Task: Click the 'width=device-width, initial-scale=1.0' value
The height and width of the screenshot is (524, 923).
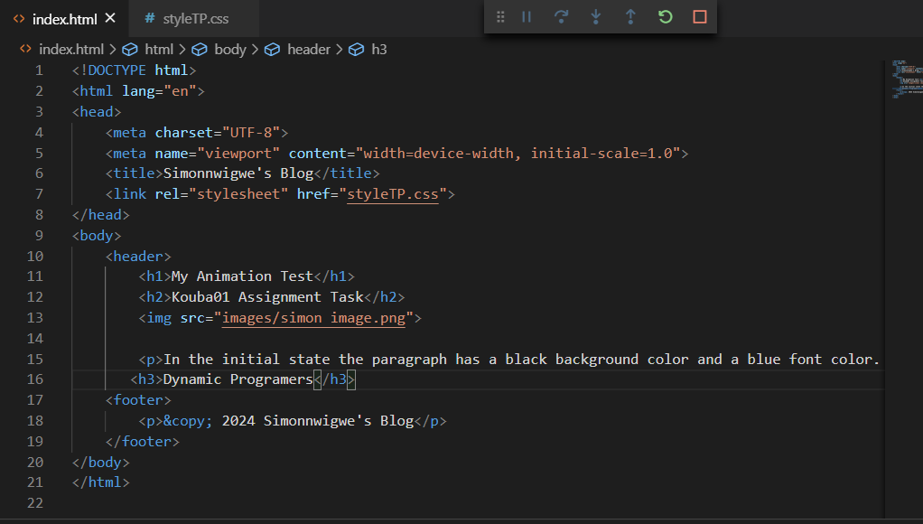Action: (x=517, y=153)
